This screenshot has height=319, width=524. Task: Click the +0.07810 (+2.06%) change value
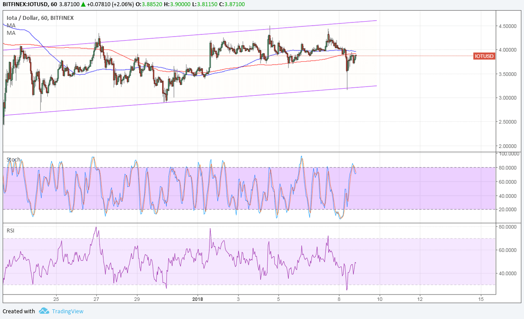coord(110,4)
